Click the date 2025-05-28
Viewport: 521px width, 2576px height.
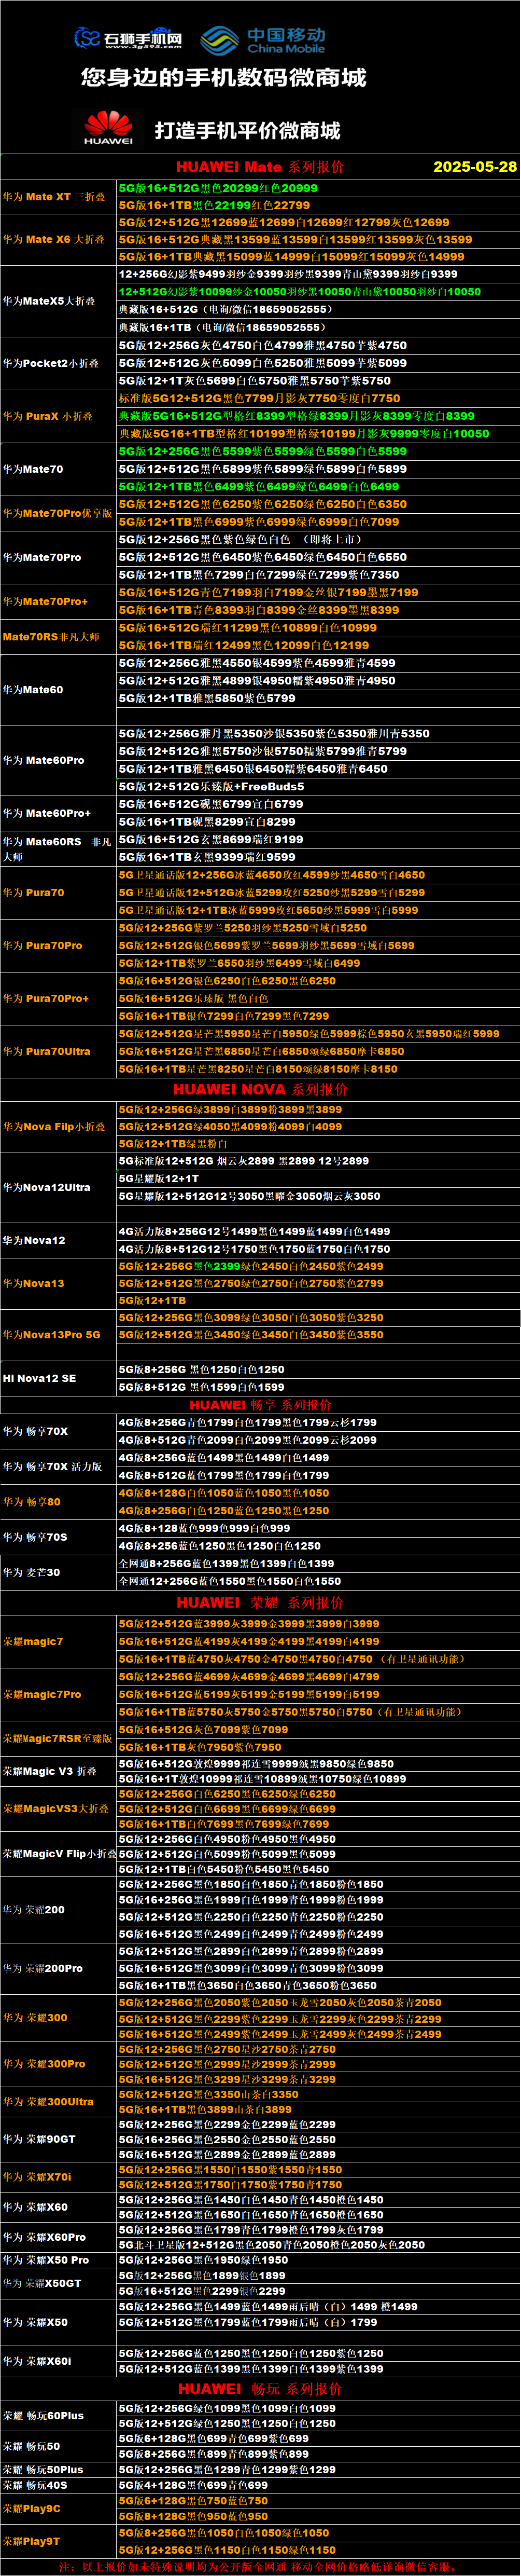pyautogui.click(x=475, y=167)
